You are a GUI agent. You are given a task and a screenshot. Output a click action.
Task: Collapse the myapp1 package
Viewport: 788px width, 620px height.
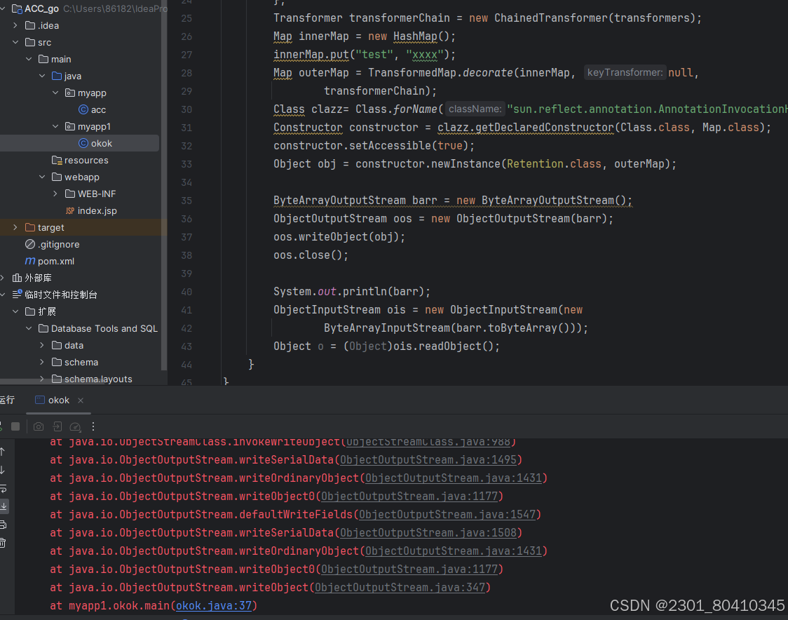(55, 126)
